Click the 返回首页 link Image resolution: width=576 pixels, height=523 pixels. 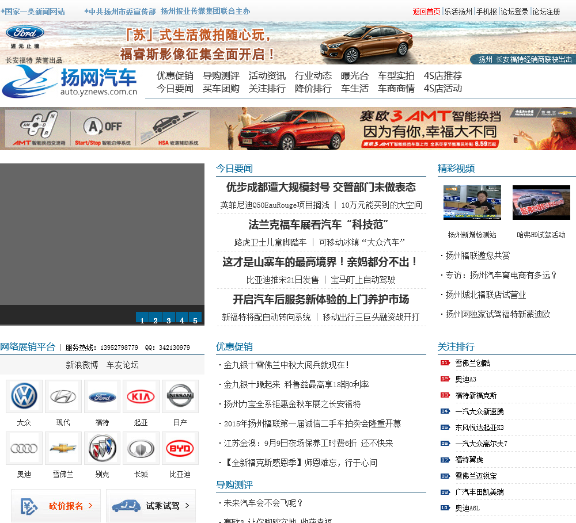pos(426,12)
